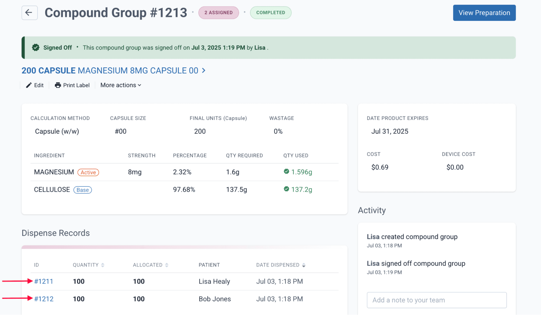Open the Magnesium 8mg Capsule 00 formula link
The image size is (541, 315).
click(113, 71)
